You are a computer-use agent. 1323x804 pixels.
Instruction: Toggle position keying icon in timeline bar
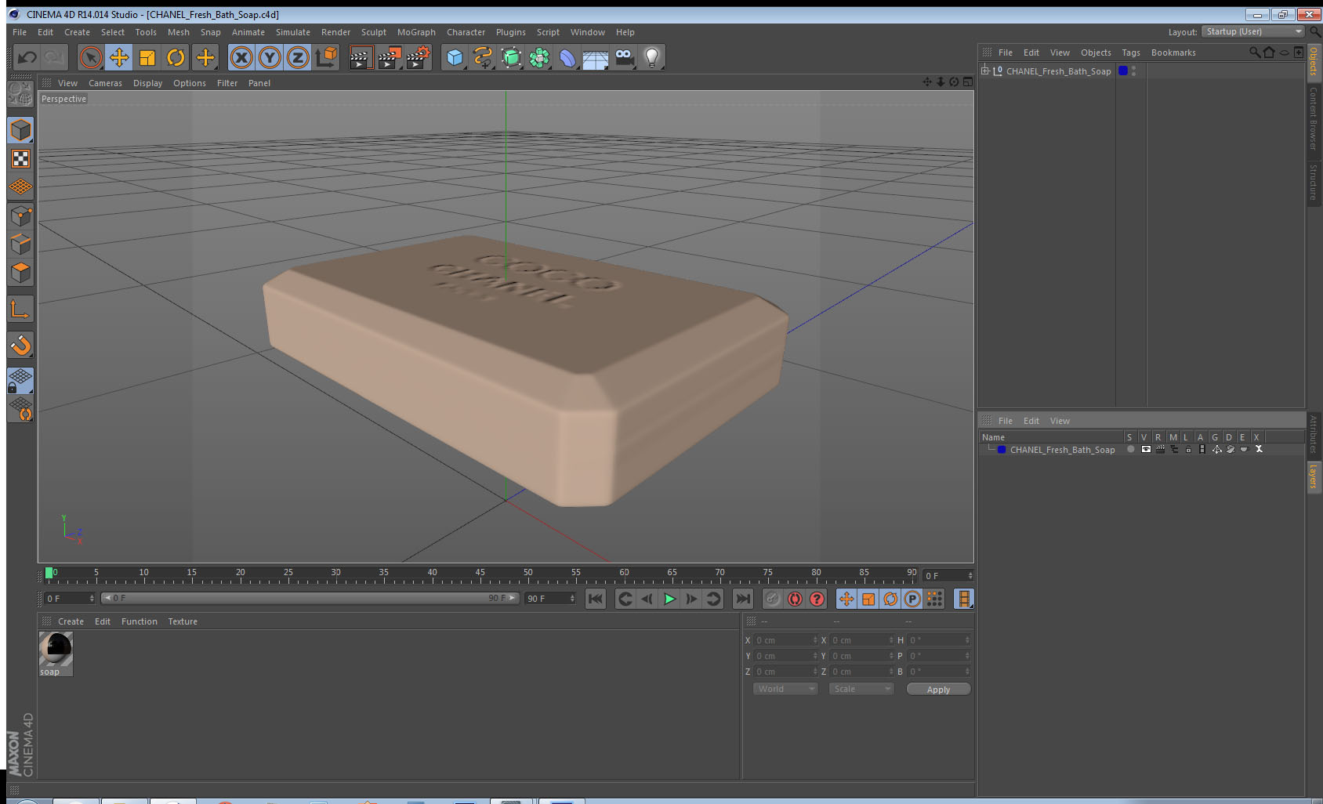point(846,599)
